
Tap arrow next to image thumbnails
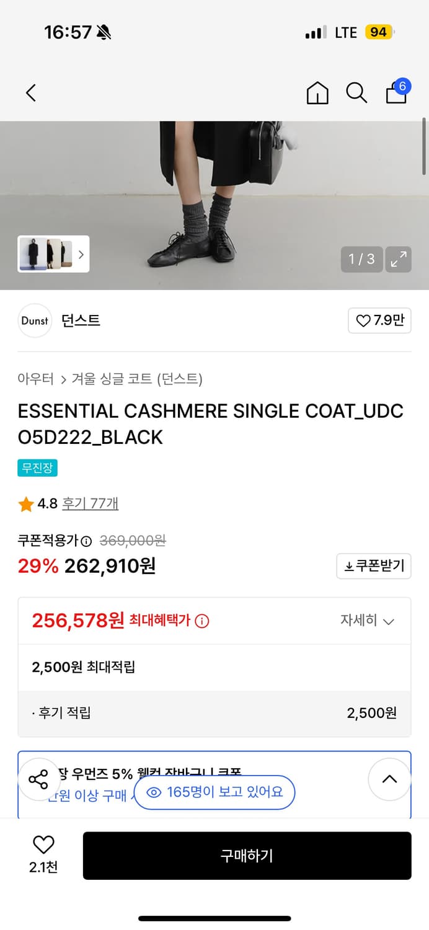(81, 254)
